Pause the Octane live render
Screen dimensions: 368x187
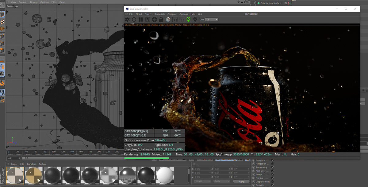141,19
